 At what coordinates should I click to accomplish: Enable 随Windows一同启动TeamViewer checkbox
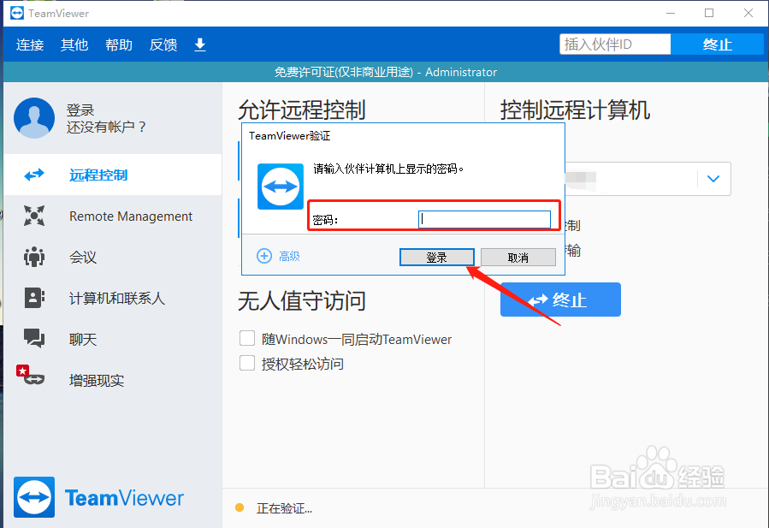tap(247, 338)
